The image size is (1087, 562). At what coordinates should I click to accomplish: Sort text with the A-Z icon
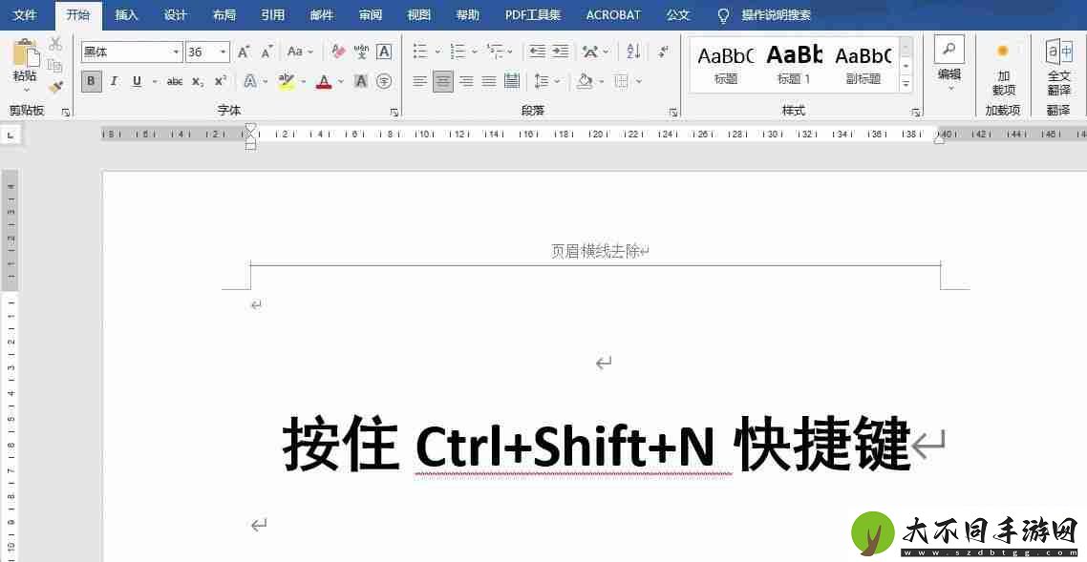(x=633, y=52)
